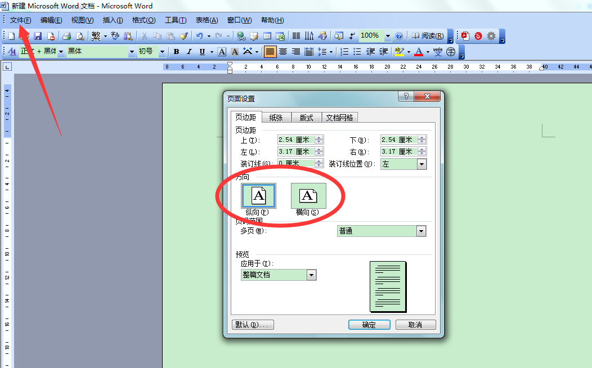Open Print Preview
This screenshot has width=592, height=368.
tap(79, 35)
